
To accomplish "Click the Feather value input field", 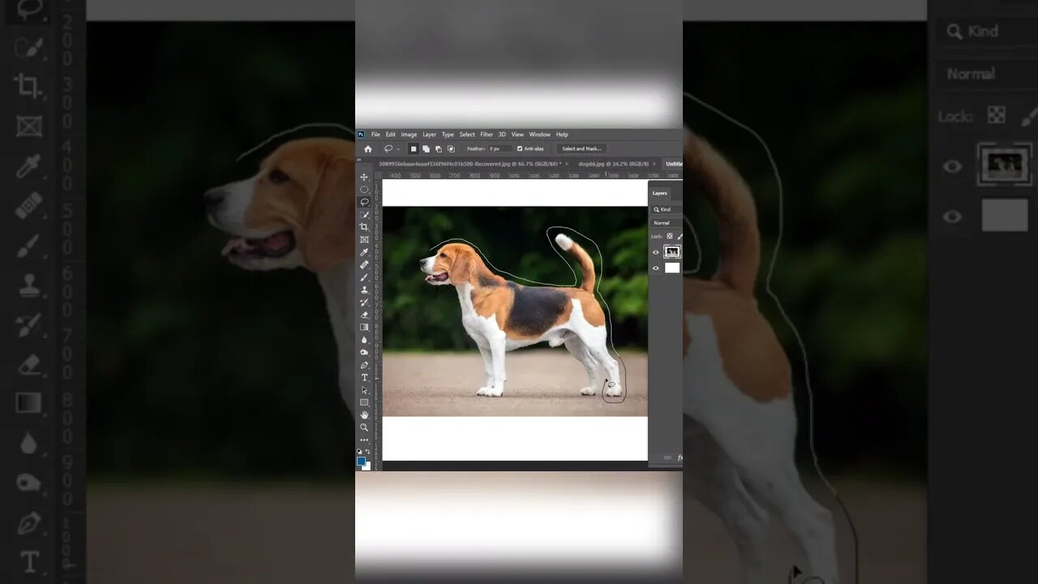I will point(500,149).
